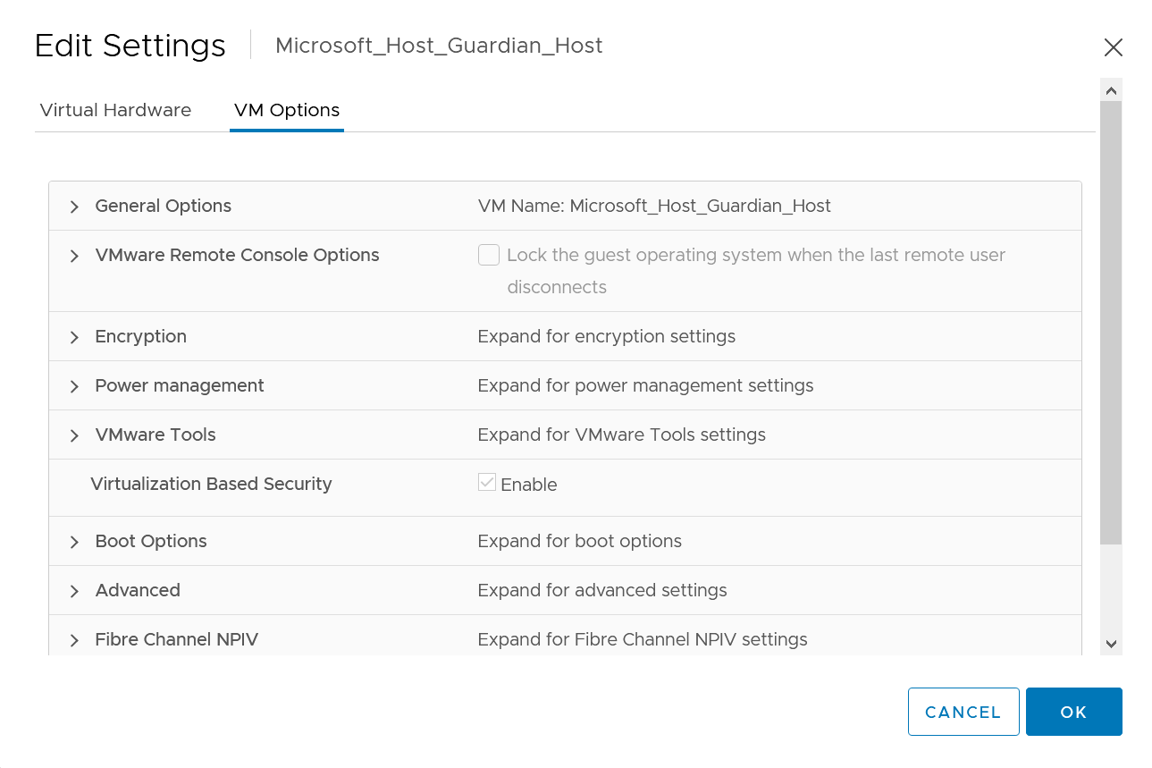The height and width of the screenshot is (768, 1152).
Task: Expand the Boot Options section
Action: pos(74,542)
